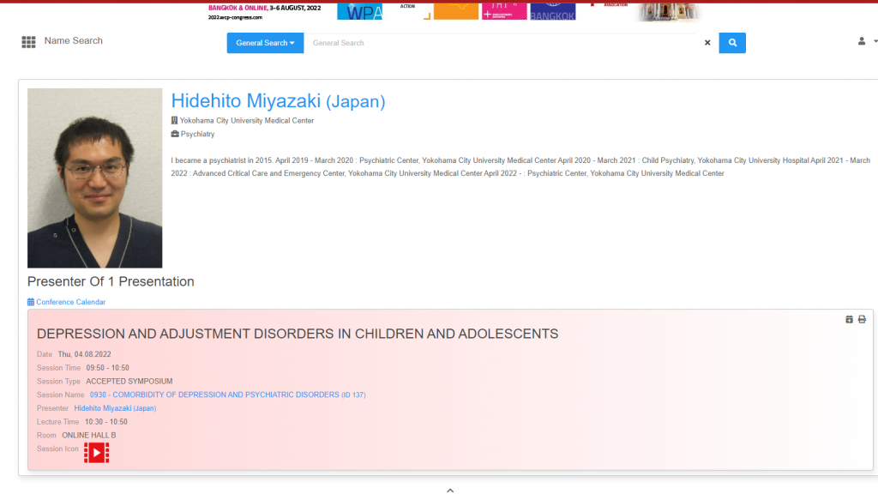
Task: Click the add-to-calendar icon on presentation card
Action: point(849,319)
